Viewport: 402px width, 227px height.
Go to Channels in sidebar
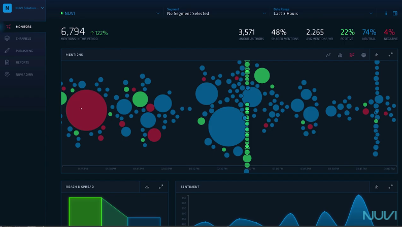(23, 39)
